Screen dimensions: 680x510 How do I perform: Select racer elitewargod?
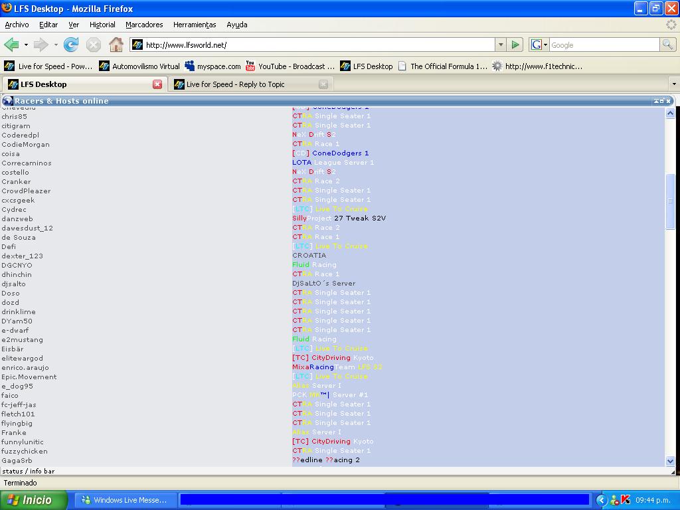click(22, 358)
